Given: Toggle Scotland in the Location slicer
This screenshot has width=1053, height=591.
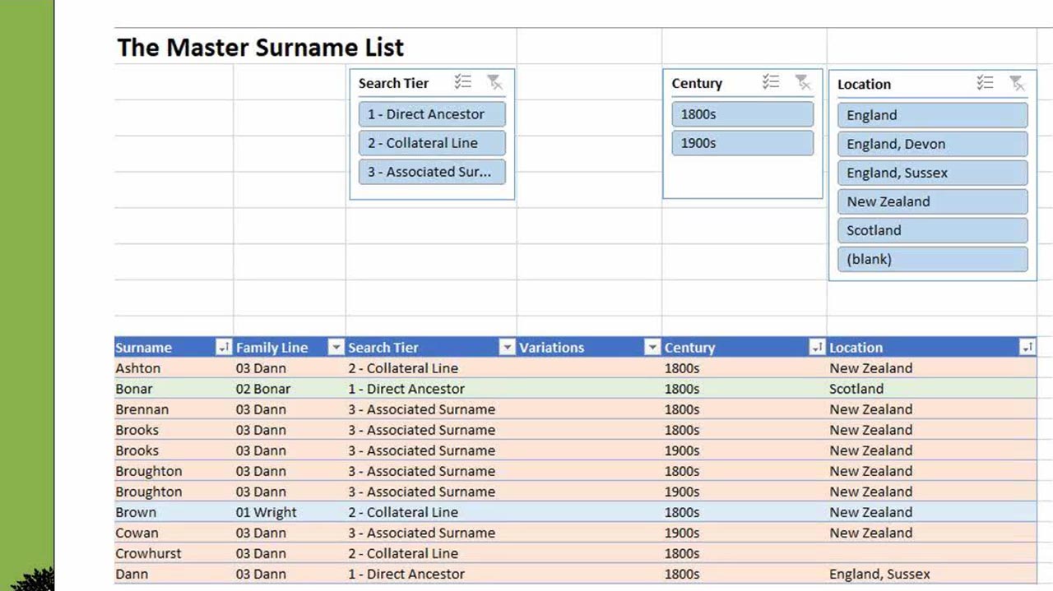Looking at the screenshot, I should point(932,230).
